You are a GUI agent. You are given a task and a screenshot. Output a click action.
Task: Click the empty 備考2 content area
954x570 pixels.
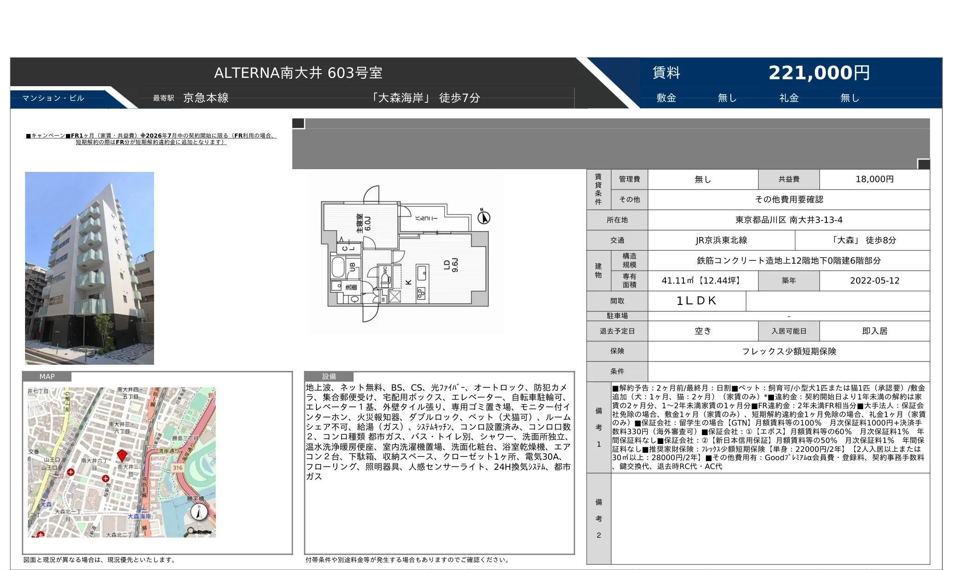point(770,519)
